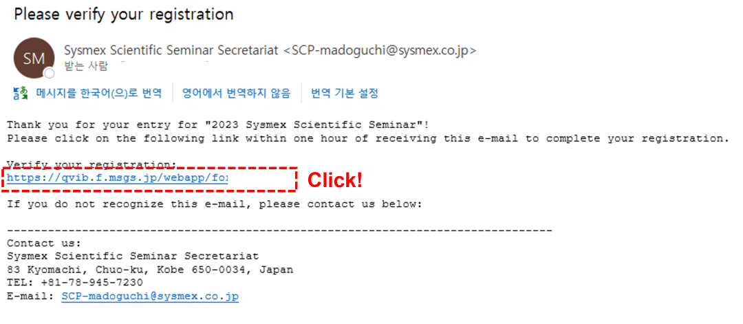Click the If you do not recognize sentence
Image resolution: width=743 pixels, height=324 pixels.
tap(214, 204)
